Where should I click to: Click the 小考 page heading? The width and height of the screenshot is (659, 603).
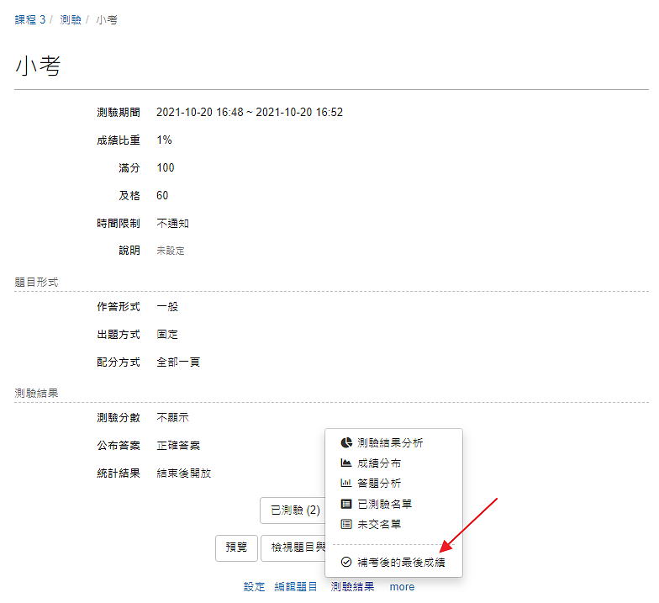pos(38,66)
